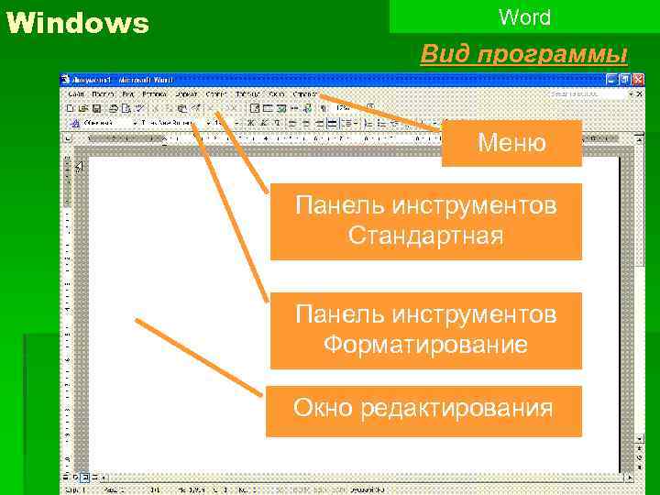
Task: Create a new blank document from the toolbar
Action: click(70, 108)
